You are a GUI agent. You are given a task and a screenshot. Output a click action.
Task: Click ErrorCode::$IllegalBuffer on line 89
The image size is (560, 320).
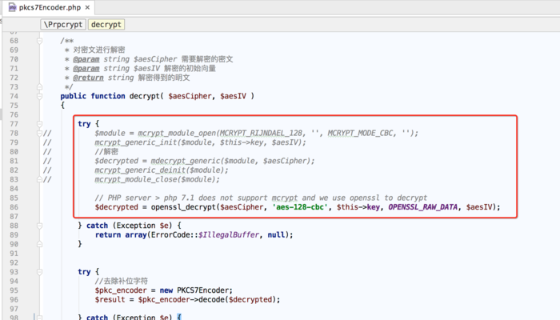[205, 235]
